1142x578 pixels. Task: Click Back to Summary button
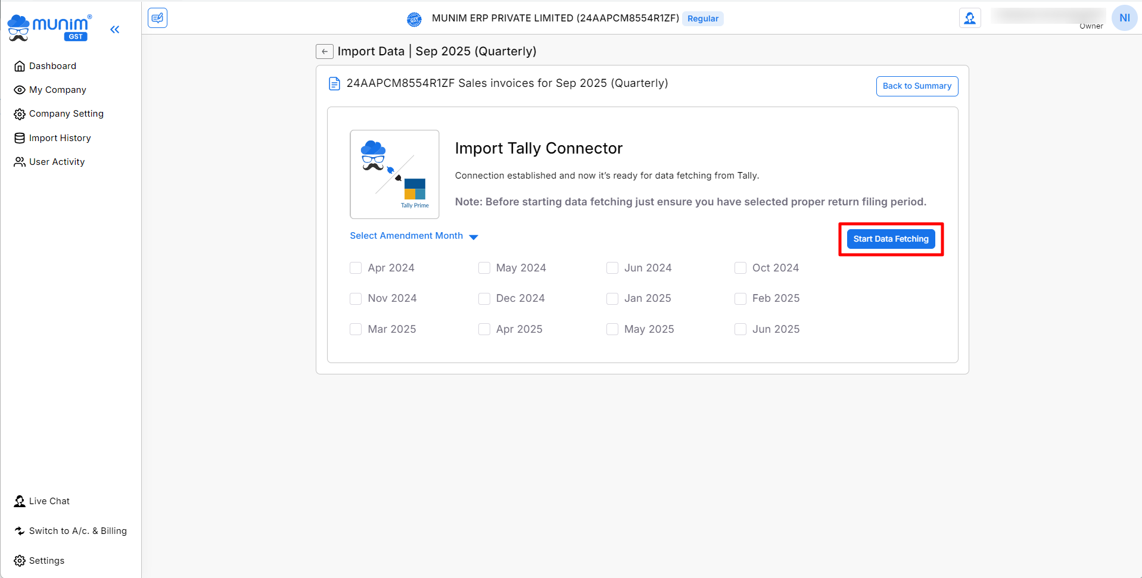coord(917,86)
